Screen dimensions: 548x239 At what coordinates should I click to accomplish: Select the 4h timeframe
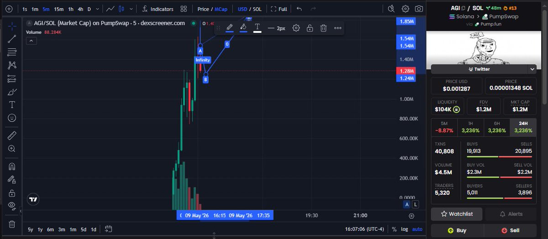tap(80, 9)
